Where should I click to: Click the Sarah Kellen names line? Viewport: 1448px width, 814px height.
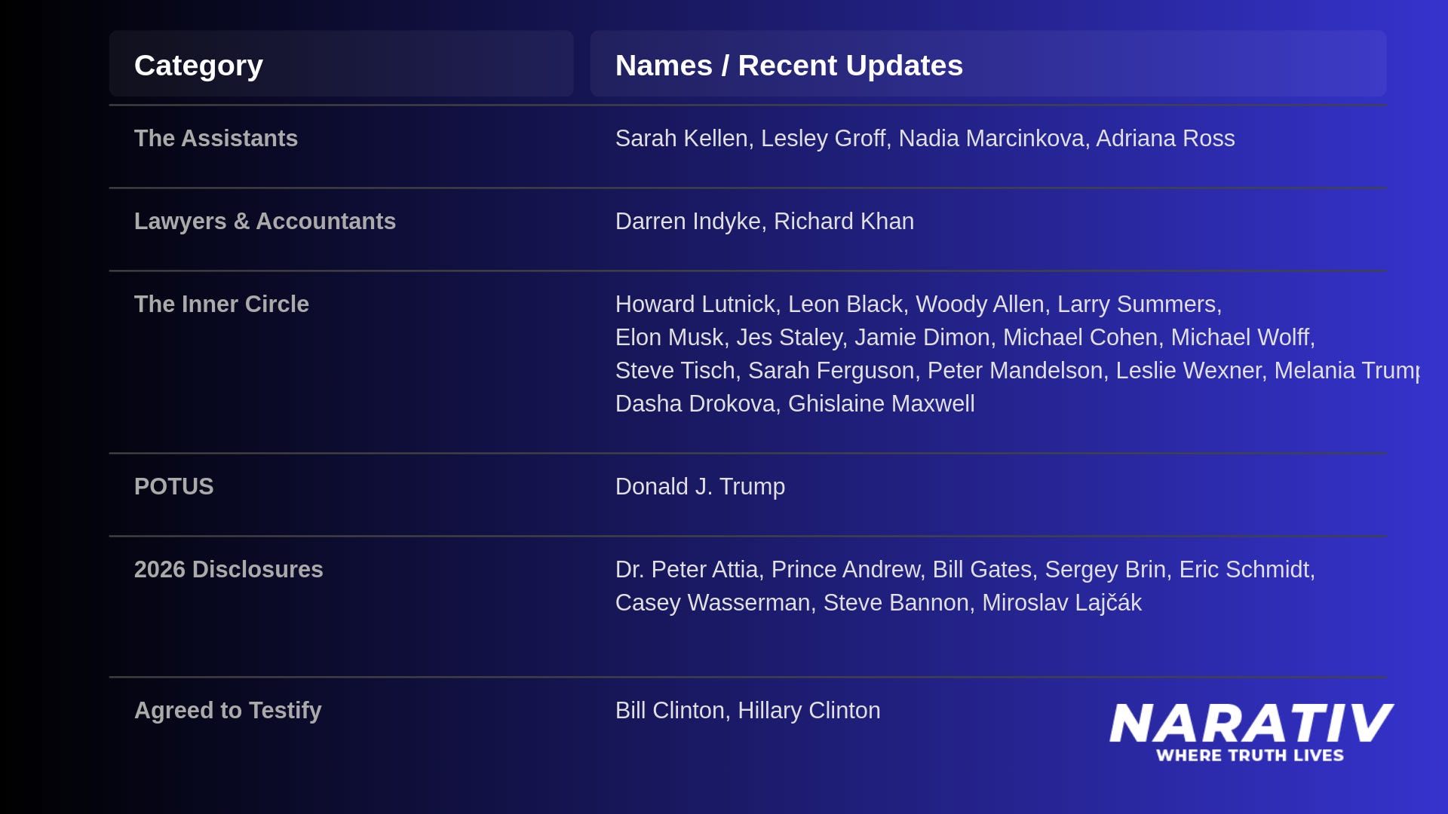coord(925,139)
